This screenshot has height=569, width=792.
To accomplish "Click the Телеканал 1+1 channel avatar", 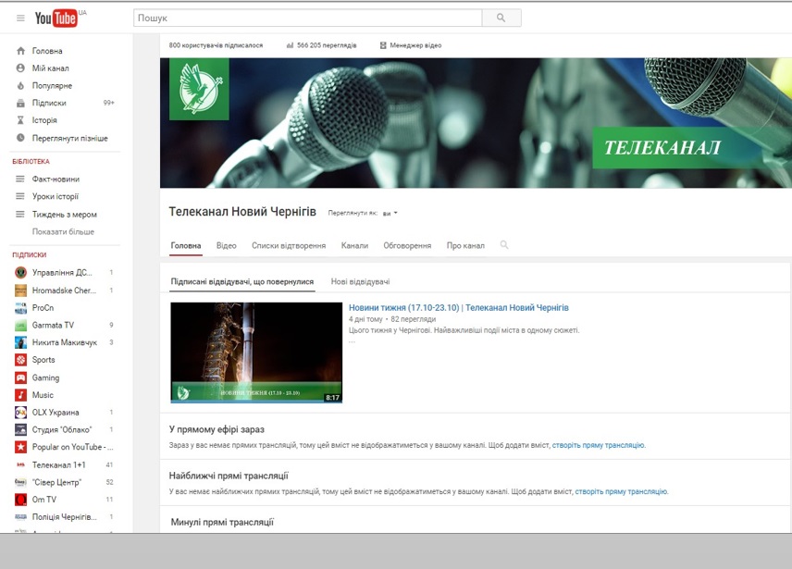I will [20, 464].
